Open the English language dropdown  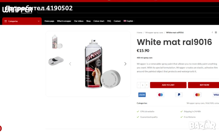(x=129, y=21)
